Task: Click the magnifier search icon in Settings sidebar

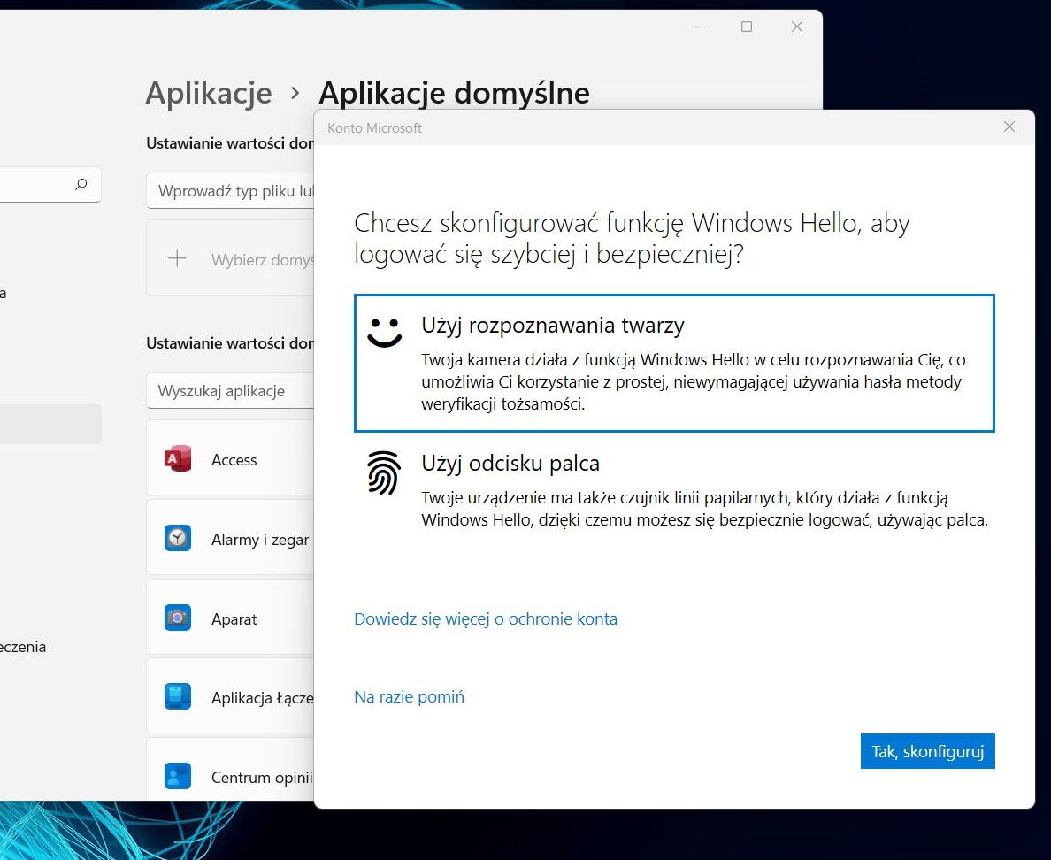Action: tap(81, 184)
